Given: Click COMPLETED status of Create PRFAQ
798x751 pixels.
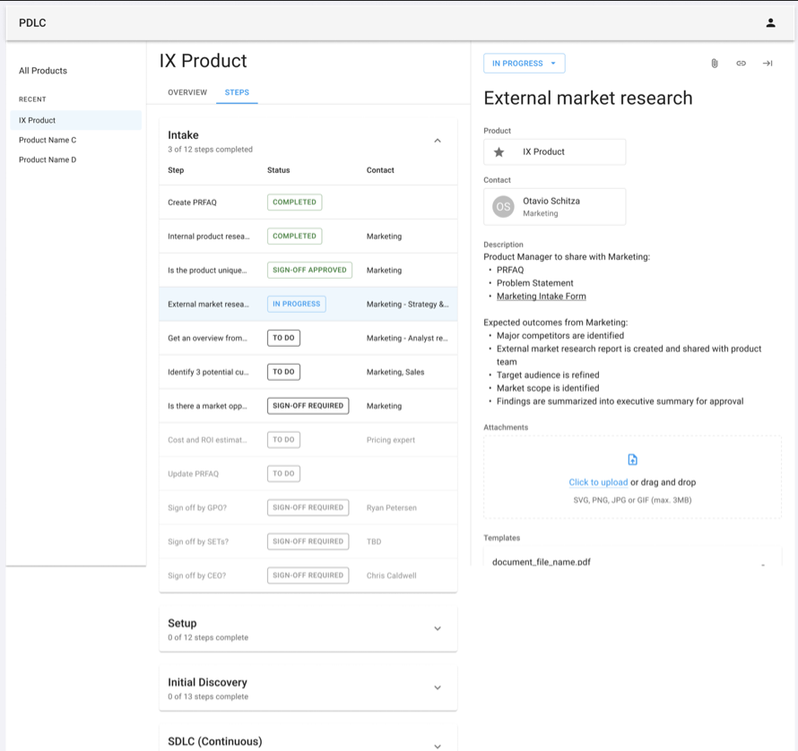Looking at the screenshot, I should coord(294,202).
